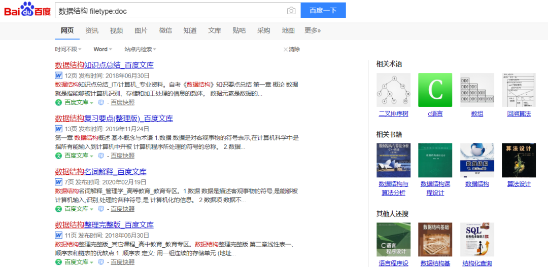Switch to the 贴吧 tab
Image resolution: width=548 pixels, height=267 pixels.
239,31
